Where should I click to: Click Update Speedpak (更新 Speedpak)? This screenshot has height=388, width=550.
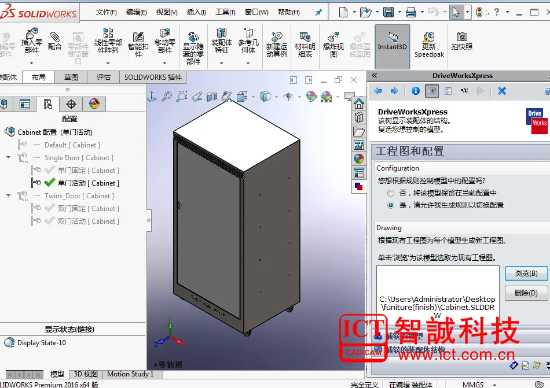[x=430, y=45]
